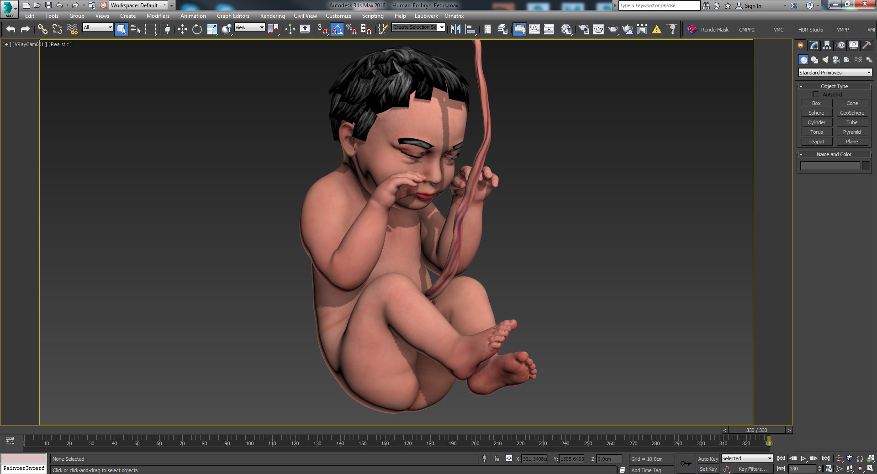Click the 330 / 330 time slider handle
This screenshot has width=877, height=474.
click(x=756, y=430)
